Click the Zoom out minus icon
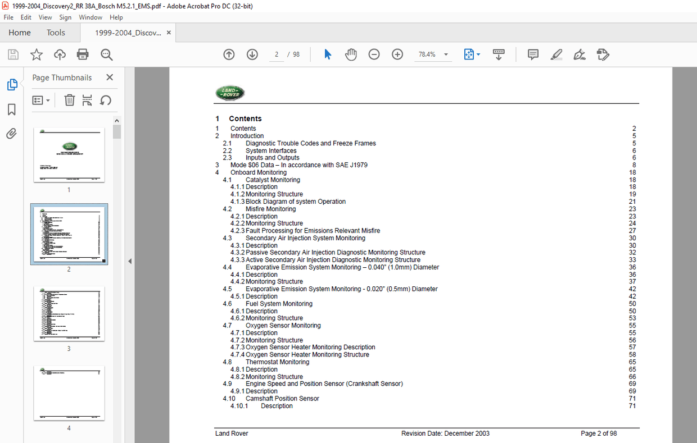The width and height of the screenshot is (697, 443). (374, 54)
